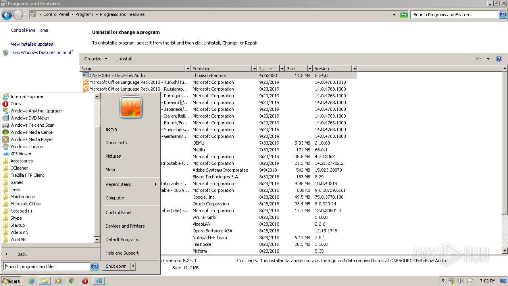Open the Shut down options arrow
Screen dimensions: 508x286
pyautogui.click(x=133, y=266)
